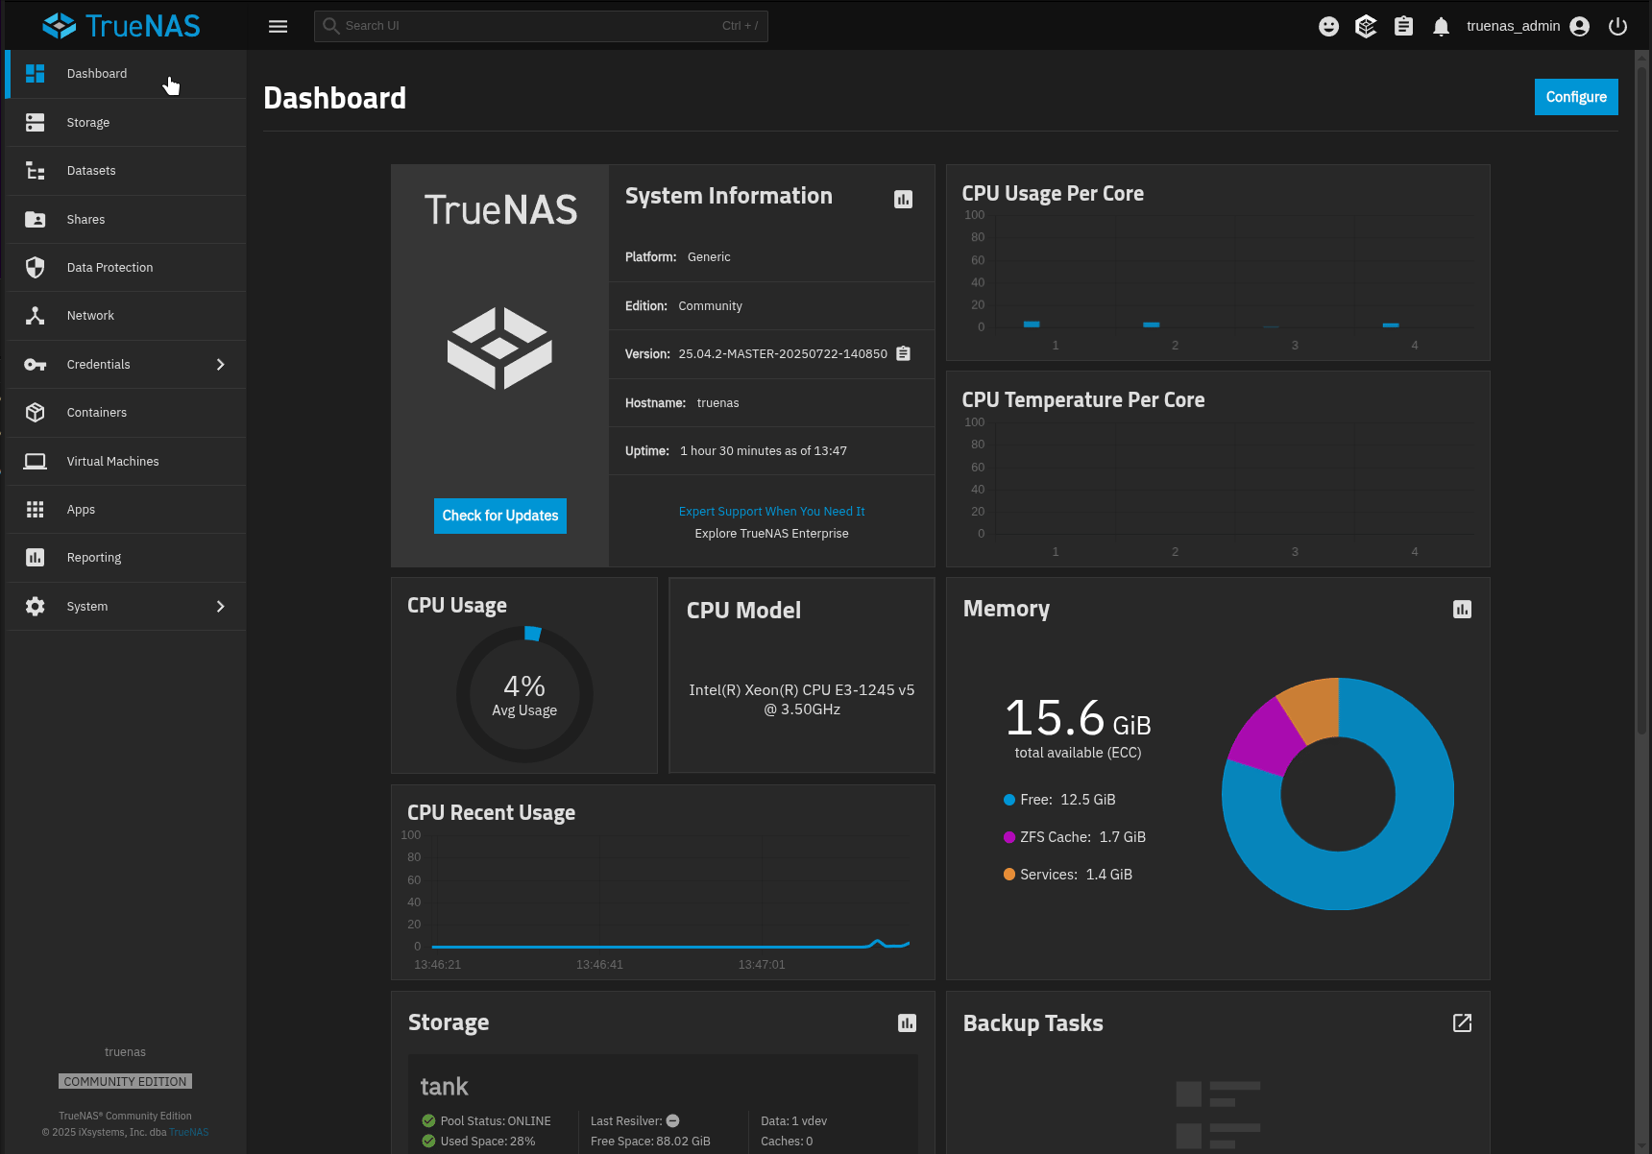Image resolution: width=1652 pixels, height=1154 pixels.
Task: Click the page vertical scrollbar
Action: tap(1641, 403)
